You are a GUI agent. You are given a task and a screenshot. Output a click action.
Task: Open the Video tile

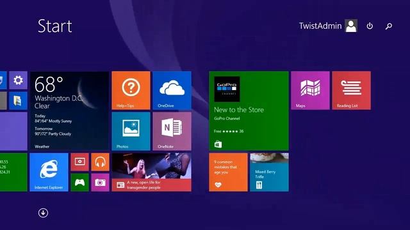(79, 162)
